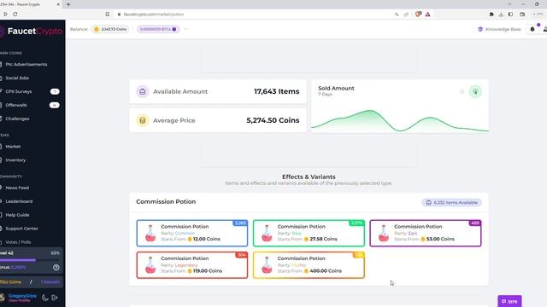Open the notifications bell
Screen dimensions: 547x307
click(532, 29)
